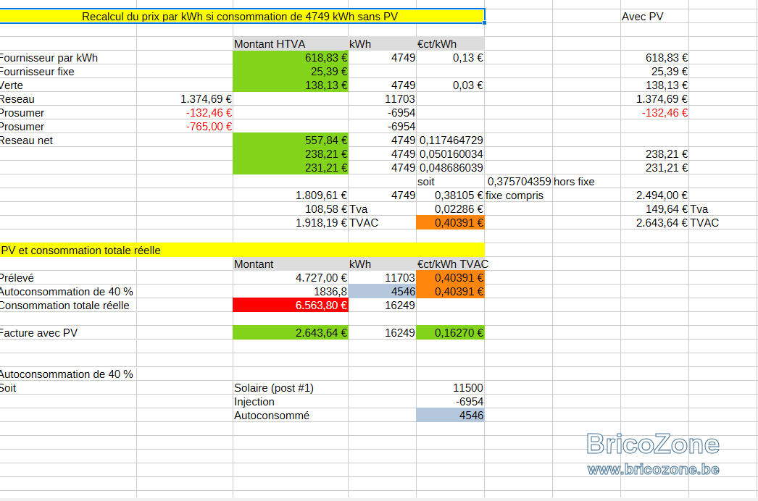Click the 1.809,61 € subtotal cell

(x=290, y=195)
